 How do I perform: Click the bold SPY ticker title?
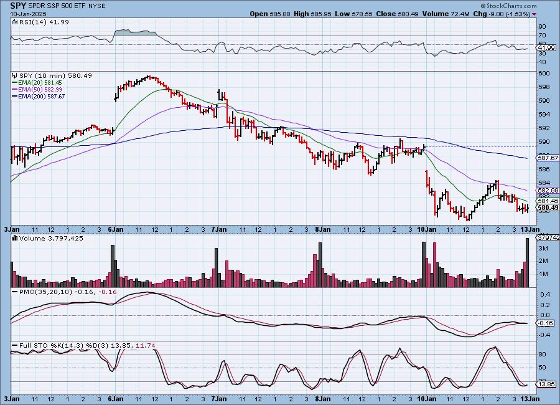click(x=18, y=6)
